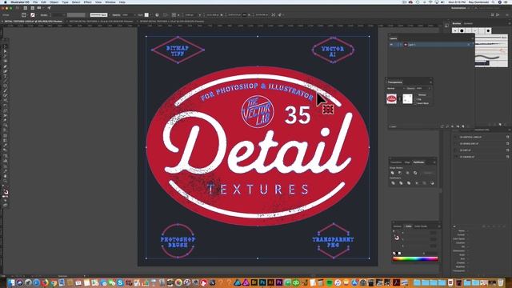Image resolution: width=512 pixels, height=288 pixels.
Task: Select the opacity mask thumbnail
Action: [407, 98]
